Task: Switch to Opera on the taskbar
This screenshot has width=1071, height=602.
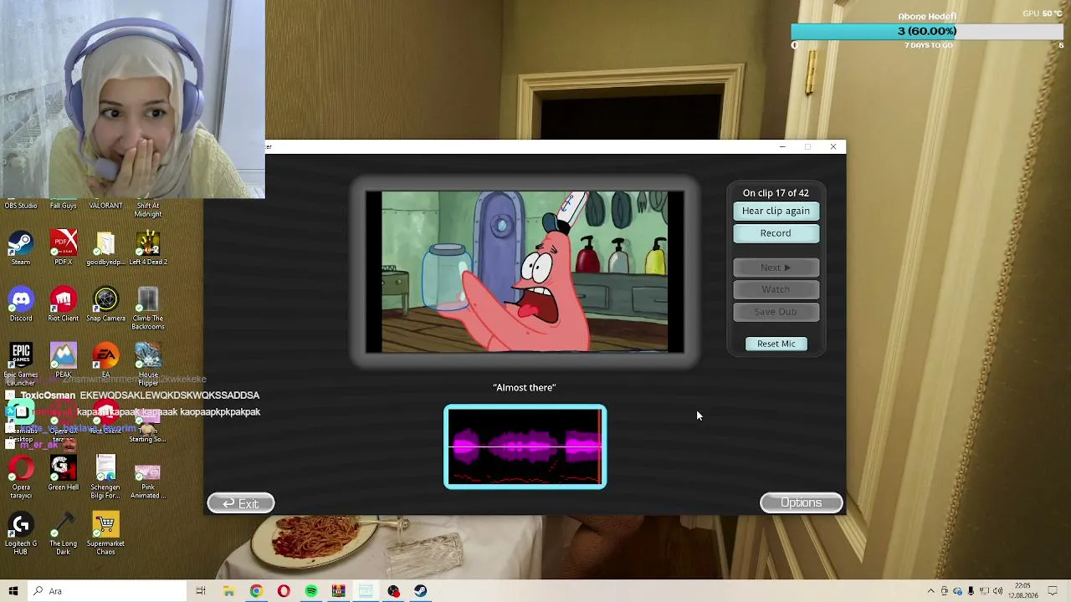Action: [x=284, y=591]
